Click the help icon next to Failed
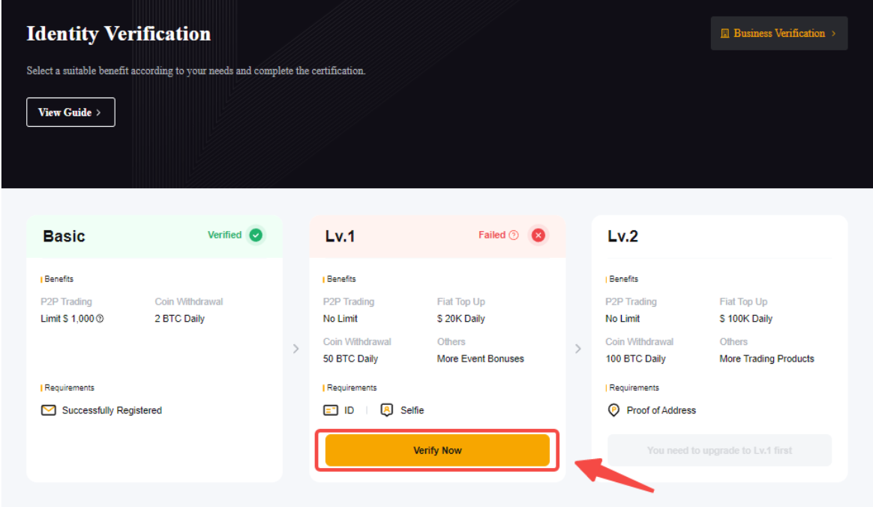The height and width of the screenshot is (507, 873). [514, 235]
